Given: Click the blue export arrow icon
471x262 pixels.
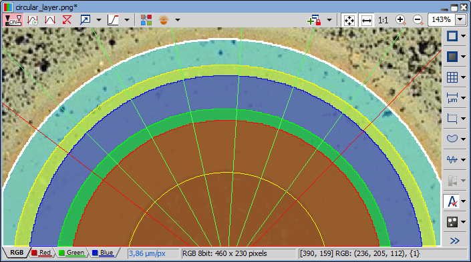Looking at the screenshot, I should (x=86, y=20).
